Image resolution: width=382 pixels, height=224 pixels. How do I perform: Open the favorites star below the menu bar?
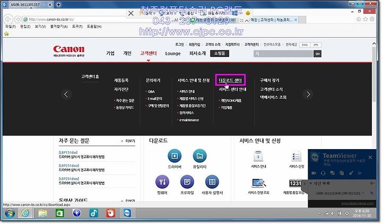(x=6, y=33)
